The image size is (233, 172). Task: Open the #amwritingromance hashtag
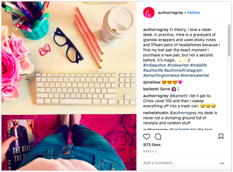pos(161,75)
